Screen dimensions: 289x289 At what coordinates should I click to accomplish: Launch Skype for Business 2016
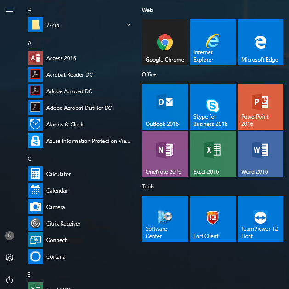point(212,107)
